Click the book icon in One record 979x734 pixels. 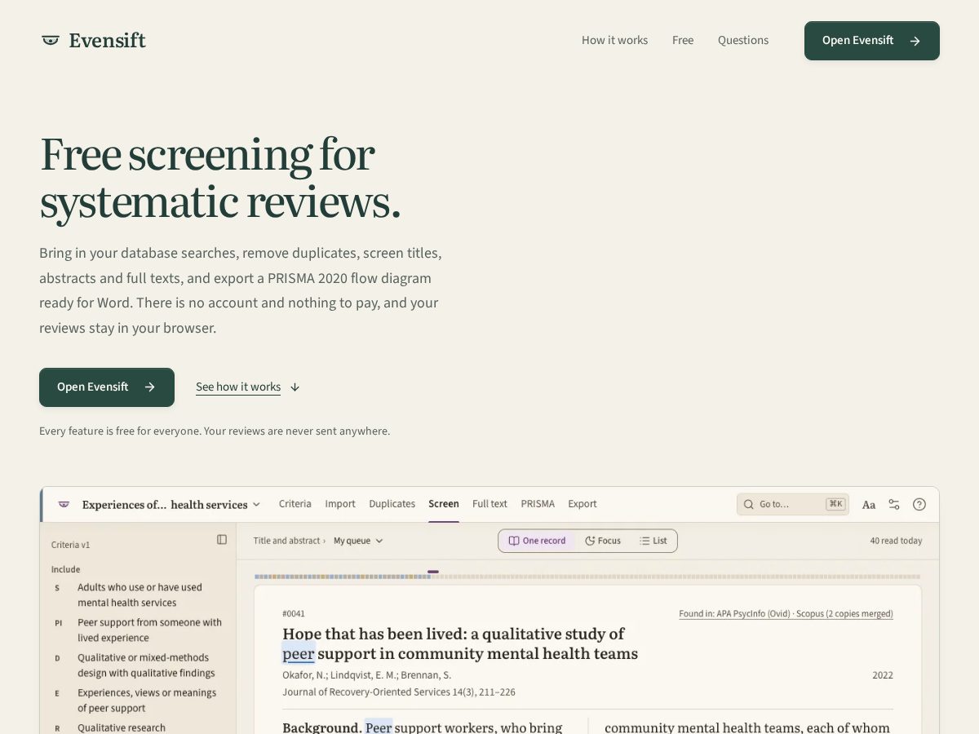coord(514,541)
